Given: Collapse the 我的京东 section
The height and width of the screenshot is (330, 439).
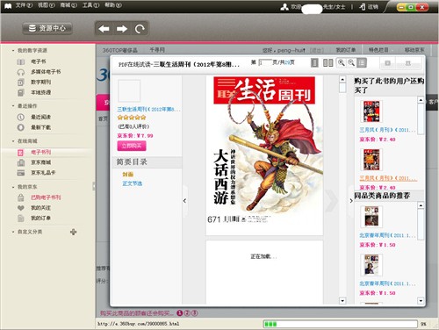Looking at the screenshot, I should click(x=13, y=187).
